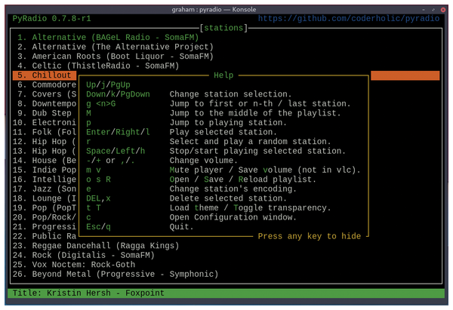
Task: Click 'Open Configuration window.' help line
Action: 233,218
